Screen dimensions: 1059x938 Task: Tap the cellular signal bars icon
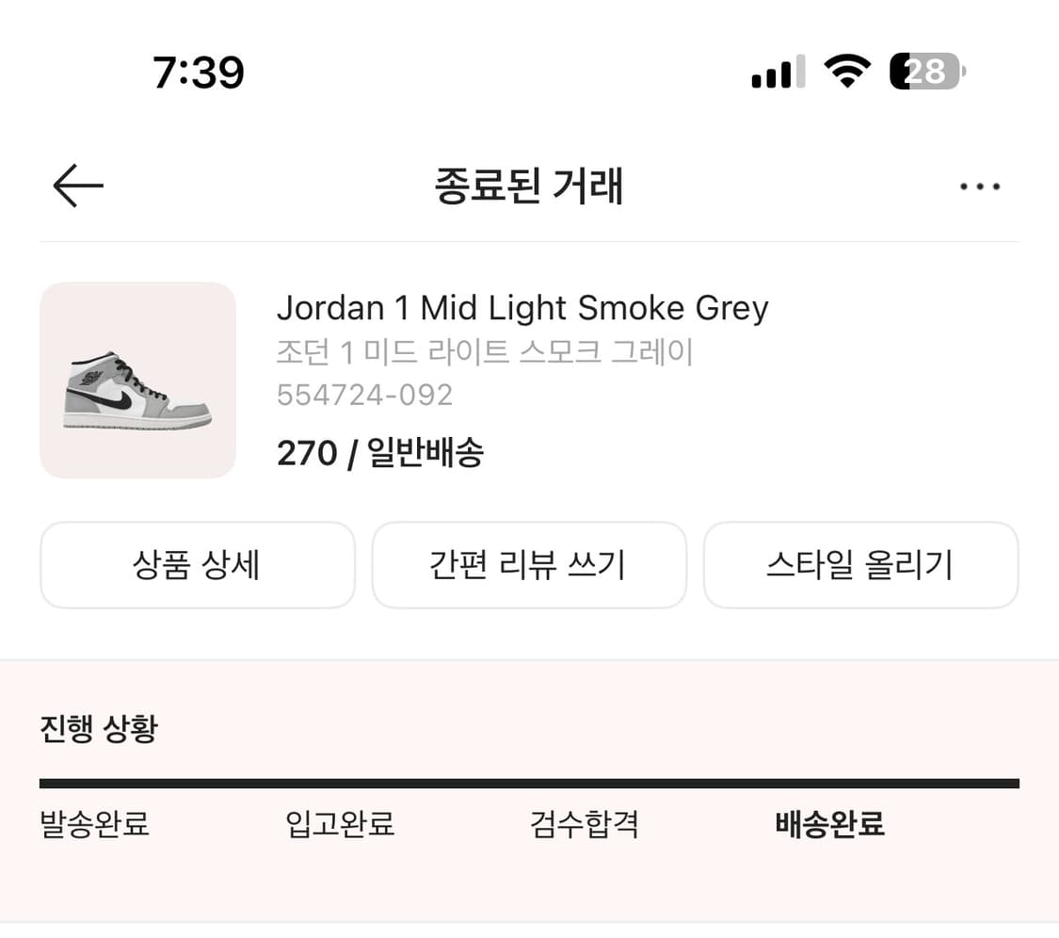click(776, 71)
